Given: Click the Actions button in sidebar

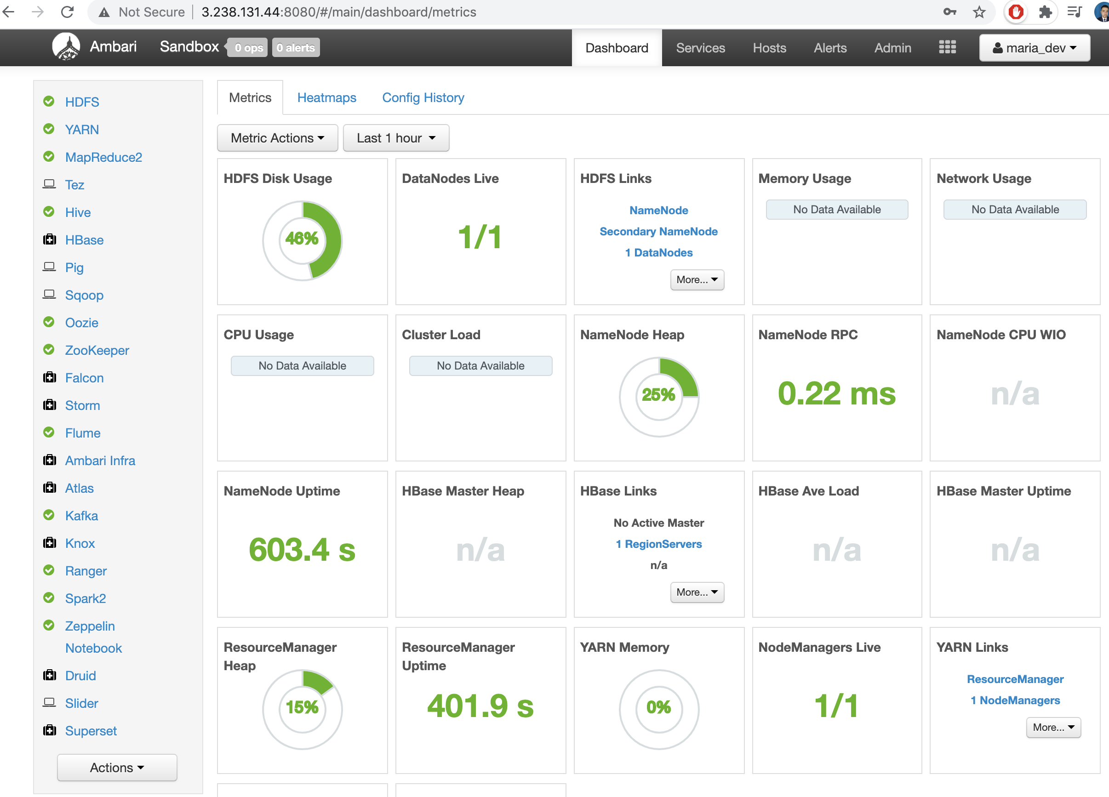Looking at the screenshot, I should [117, 768].
